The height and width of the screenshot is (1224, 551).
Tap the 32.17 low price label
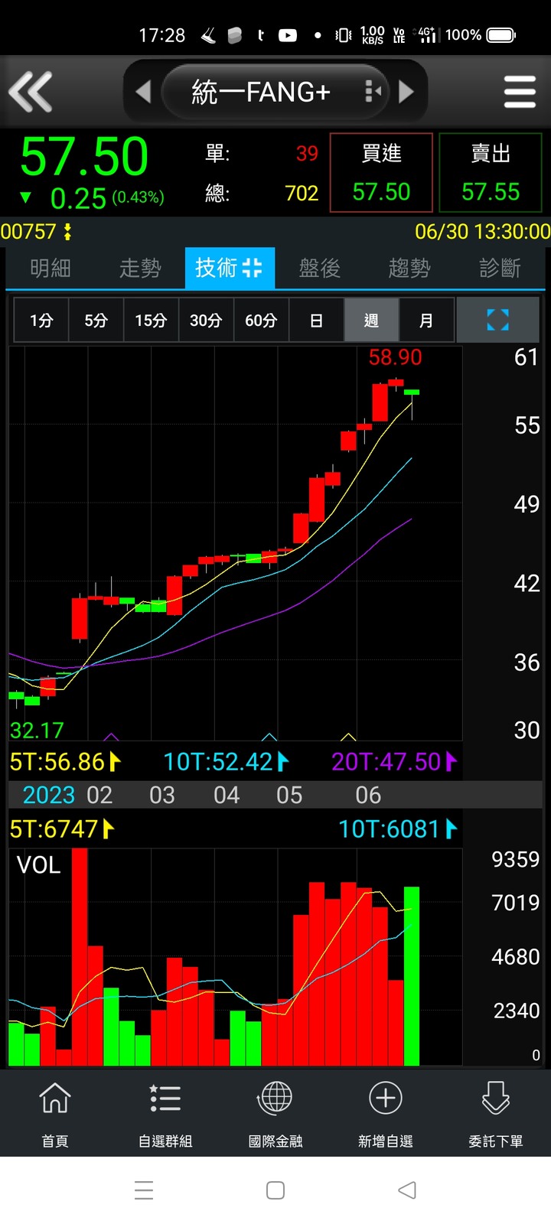point(37,730)
